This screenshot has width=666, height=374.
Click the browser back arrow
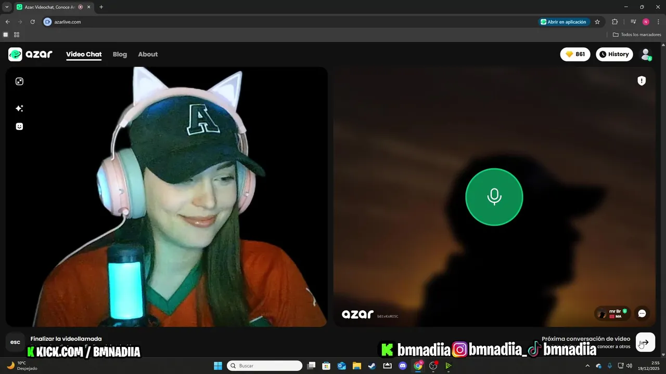[7, 22]
